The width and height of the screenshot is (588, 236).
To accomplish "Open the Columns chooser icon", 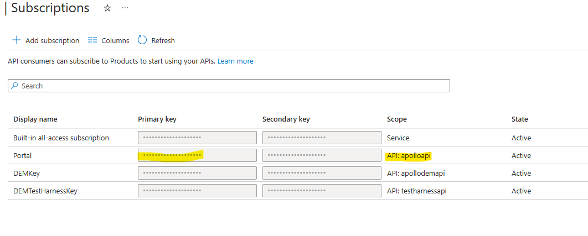I will (x=92, y=40).
